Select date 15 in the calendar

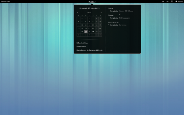coord(93,25)
